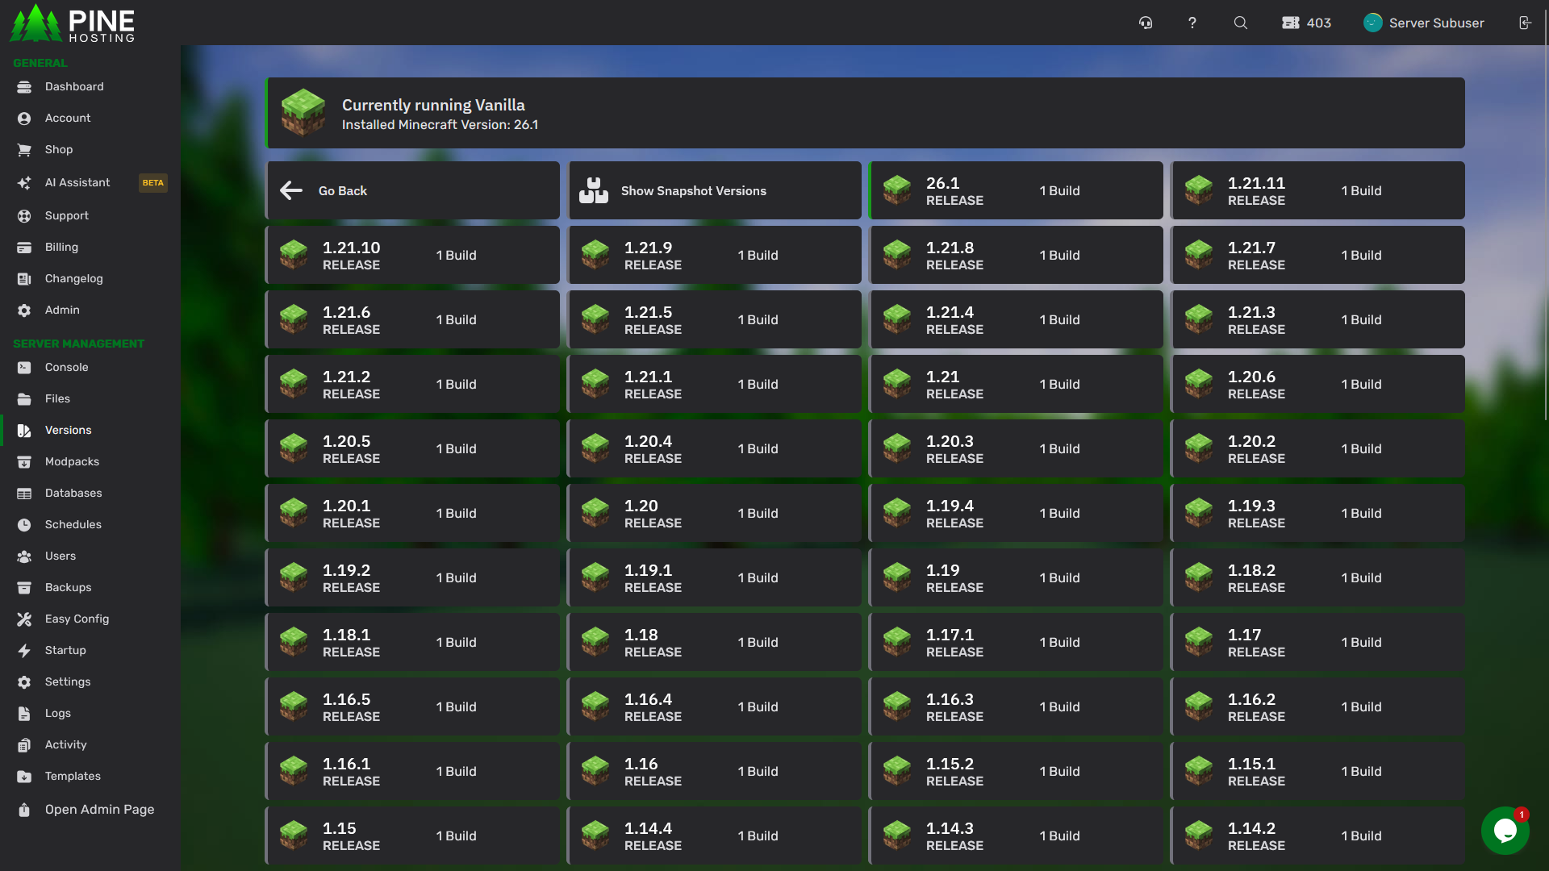1549x871 pixels.
Task: Open the help question mark icon
Action: pos(1192,23)
